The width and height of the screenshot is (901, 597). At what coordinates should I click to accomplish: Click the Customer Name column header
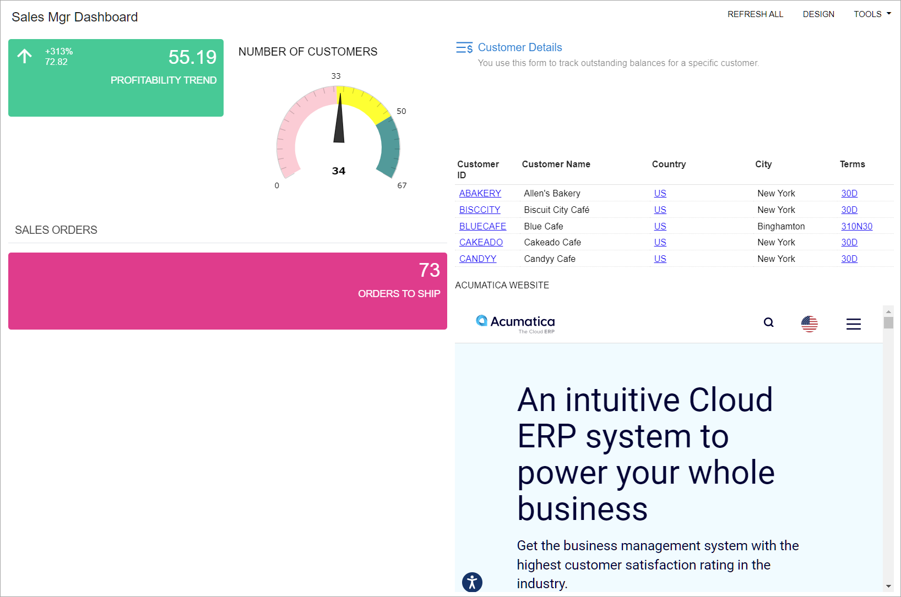556,164
